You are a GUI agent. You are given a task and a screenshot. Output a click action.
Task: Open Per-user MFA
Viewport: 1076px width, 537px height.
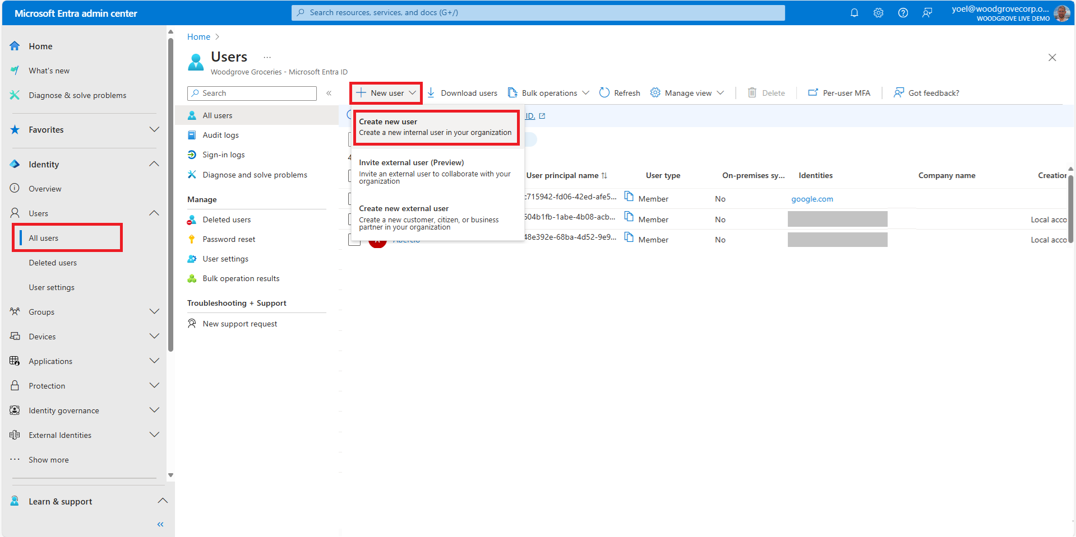pos(839,93)
